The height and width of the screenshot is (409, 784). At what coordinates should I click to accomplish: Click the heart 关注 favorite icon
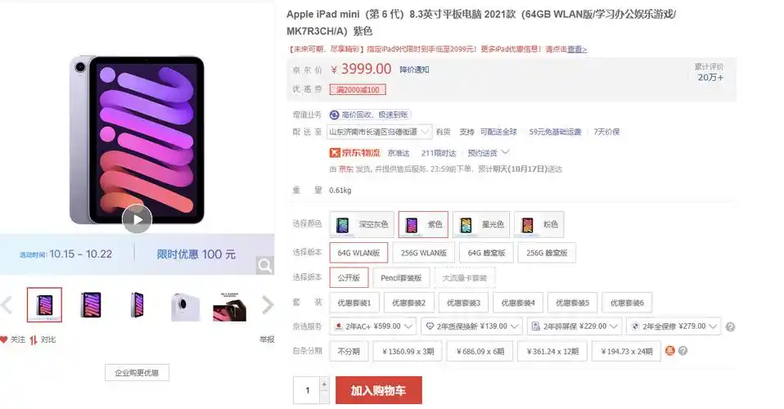click(x=4, y=339)
